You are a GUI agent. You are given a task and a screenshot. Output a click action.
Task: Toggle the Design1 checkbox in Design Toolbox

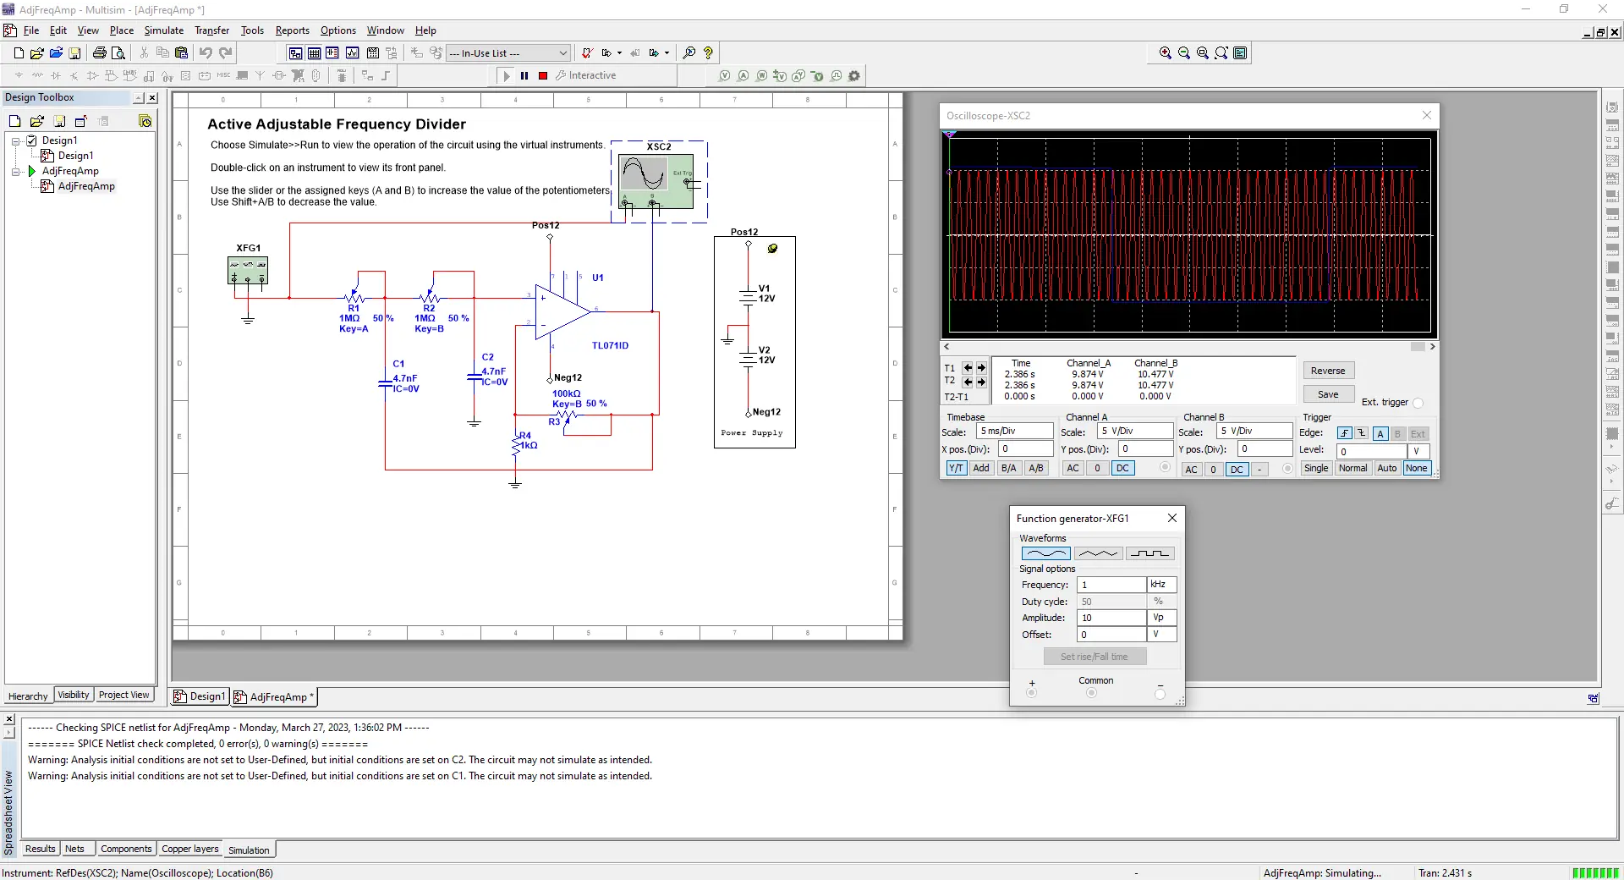click(32, 140)
